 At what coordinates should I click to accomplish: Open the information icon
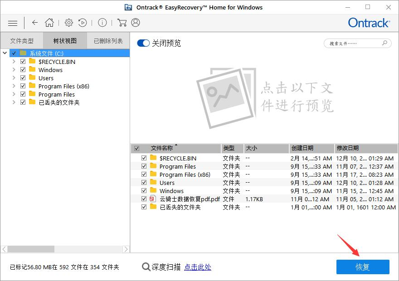(x=102, y=23)
